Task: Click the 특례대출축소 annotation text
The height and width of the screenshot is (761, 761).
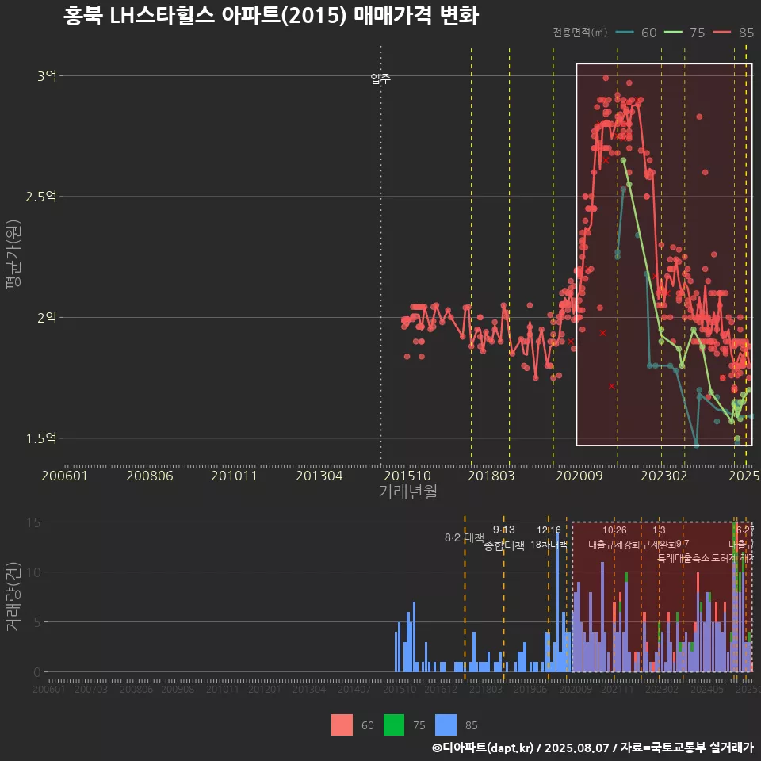Action: pos(683,558)
